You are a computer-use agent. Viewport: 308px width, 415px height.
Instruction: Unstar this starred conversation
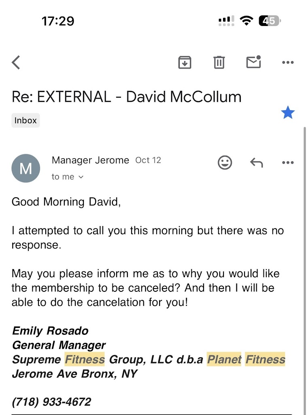tap(288, 113)
